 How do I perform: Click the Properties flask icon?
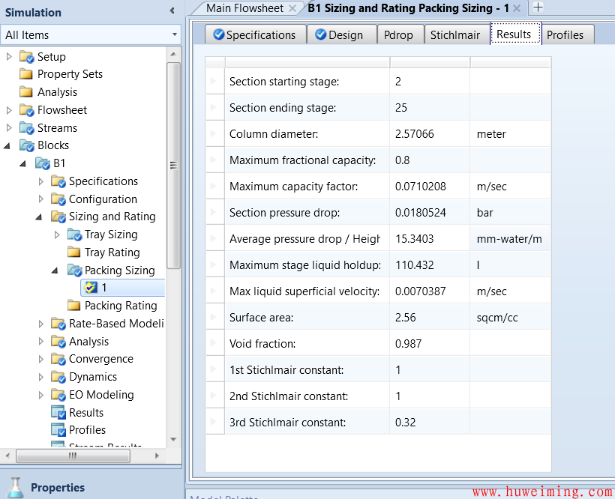point(15,487)
